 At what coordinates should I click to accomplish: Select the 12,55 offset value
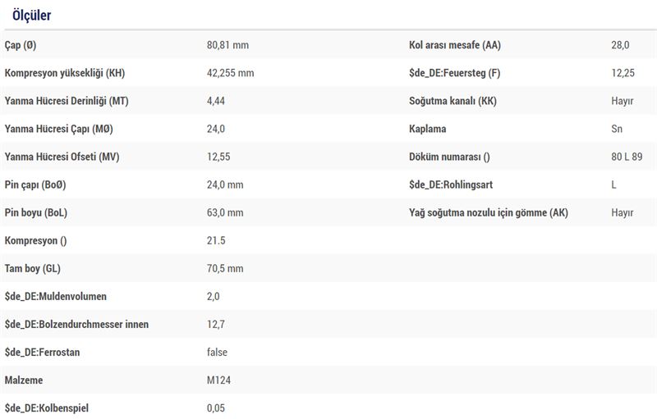218,157
